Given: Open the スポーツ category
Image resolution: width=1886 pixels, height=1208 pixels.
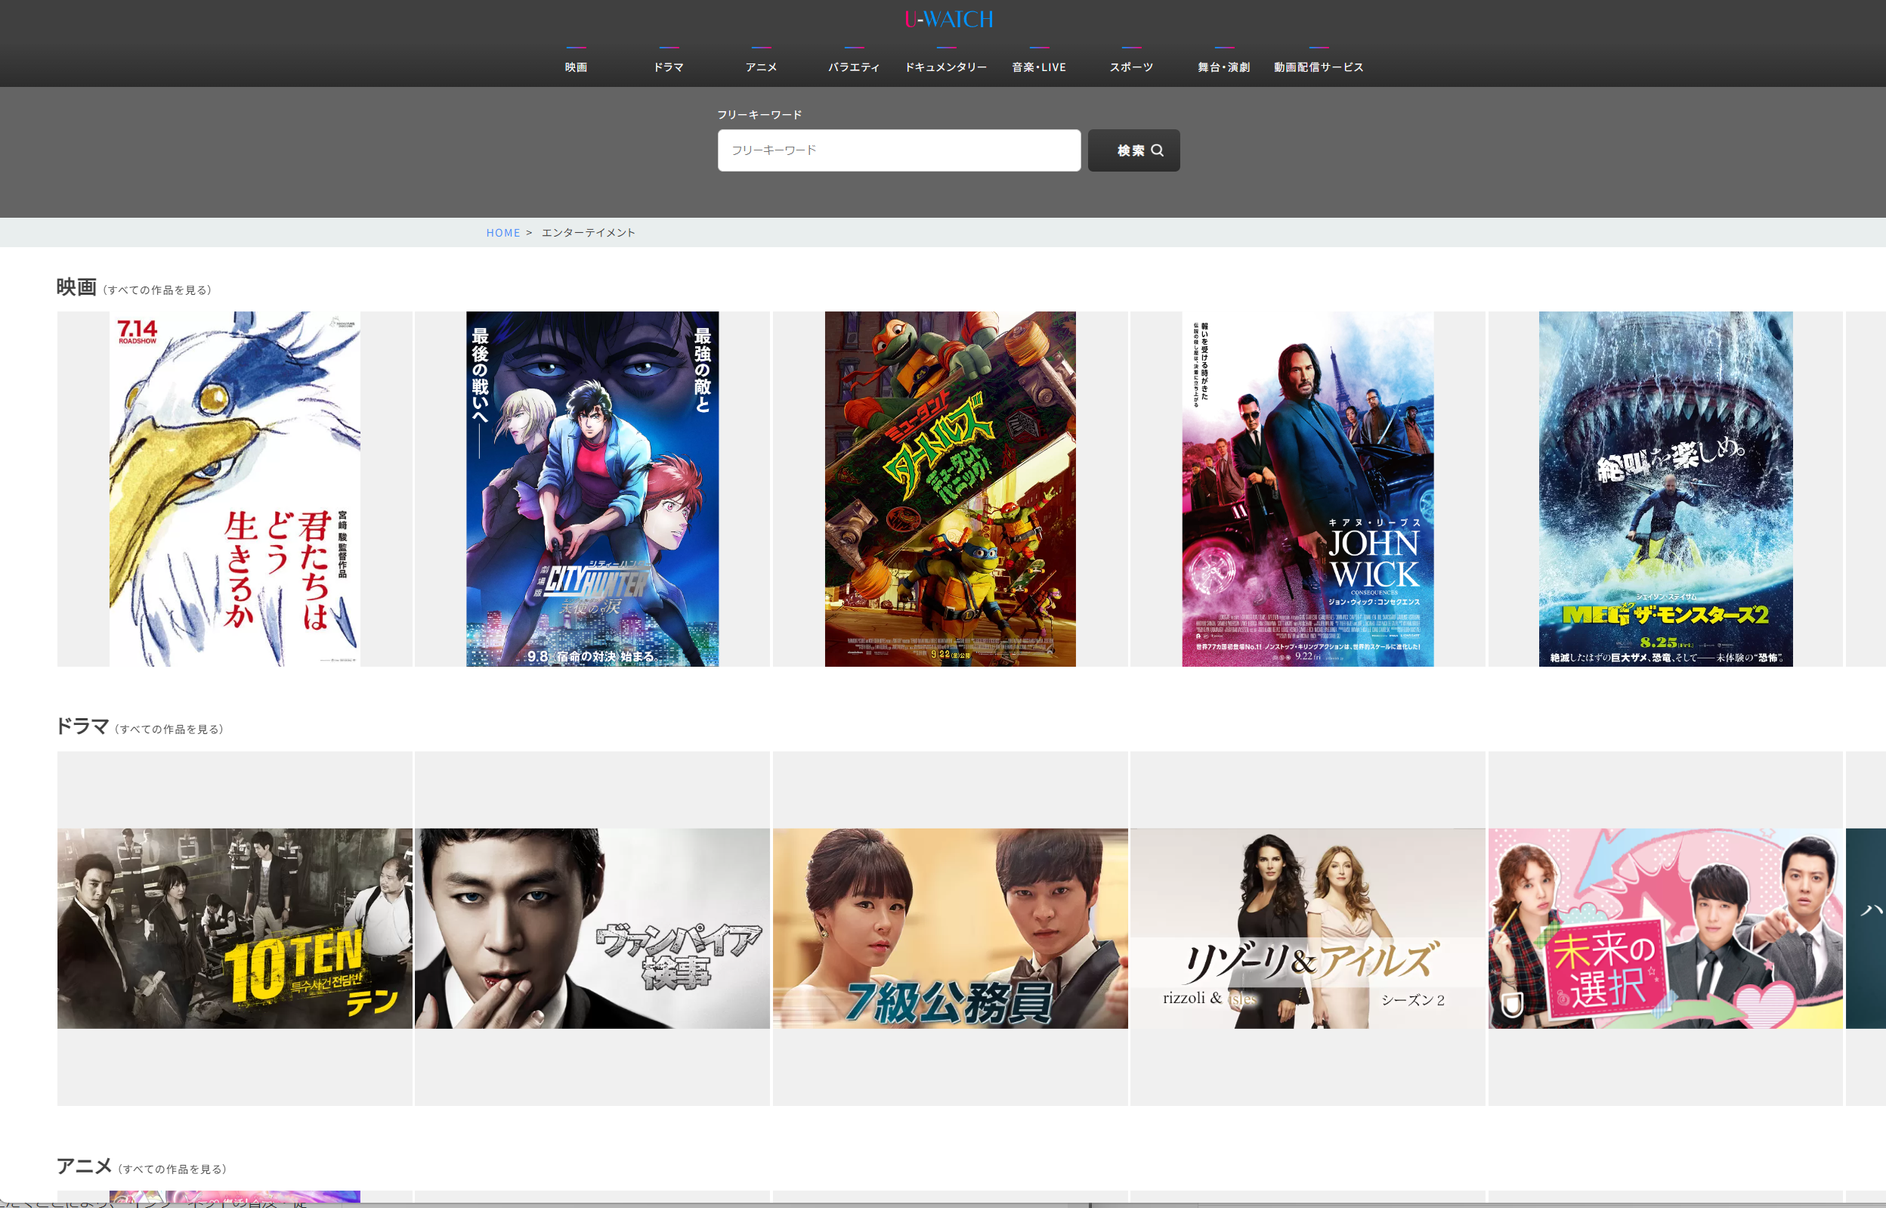Looking at the screenshot, I should point(1131,67).
